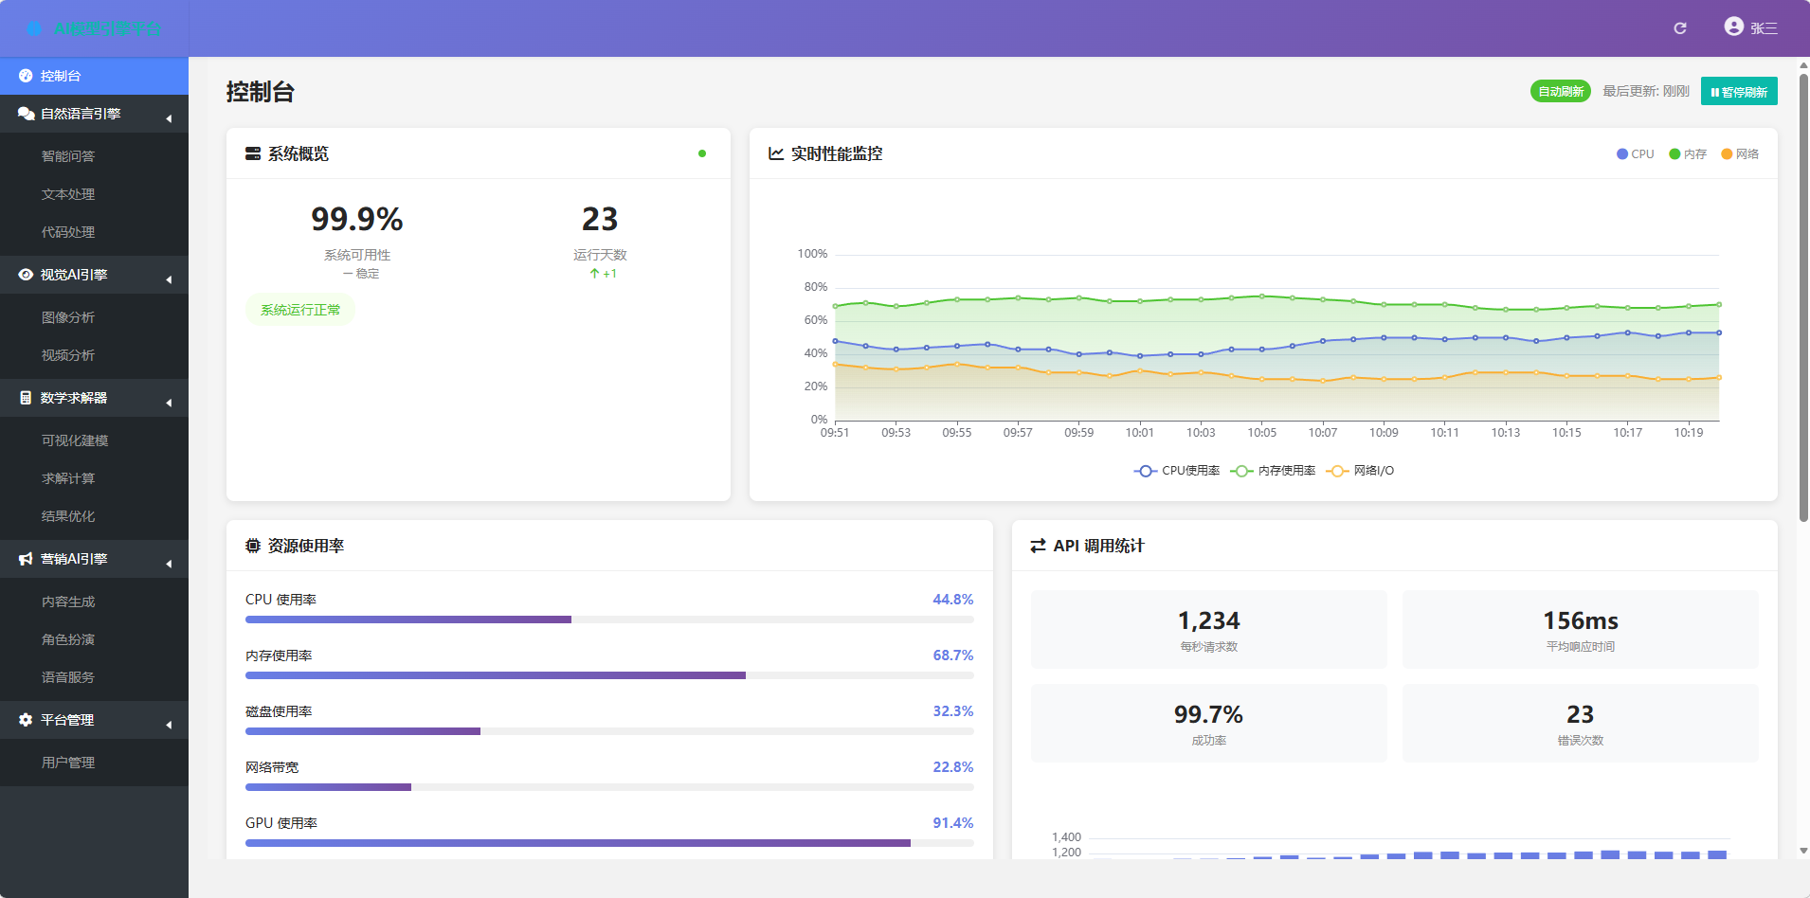Click the 平台管理 gear icon
The width and height of the screenshot is (1810, 898).
tap(26, 720)
